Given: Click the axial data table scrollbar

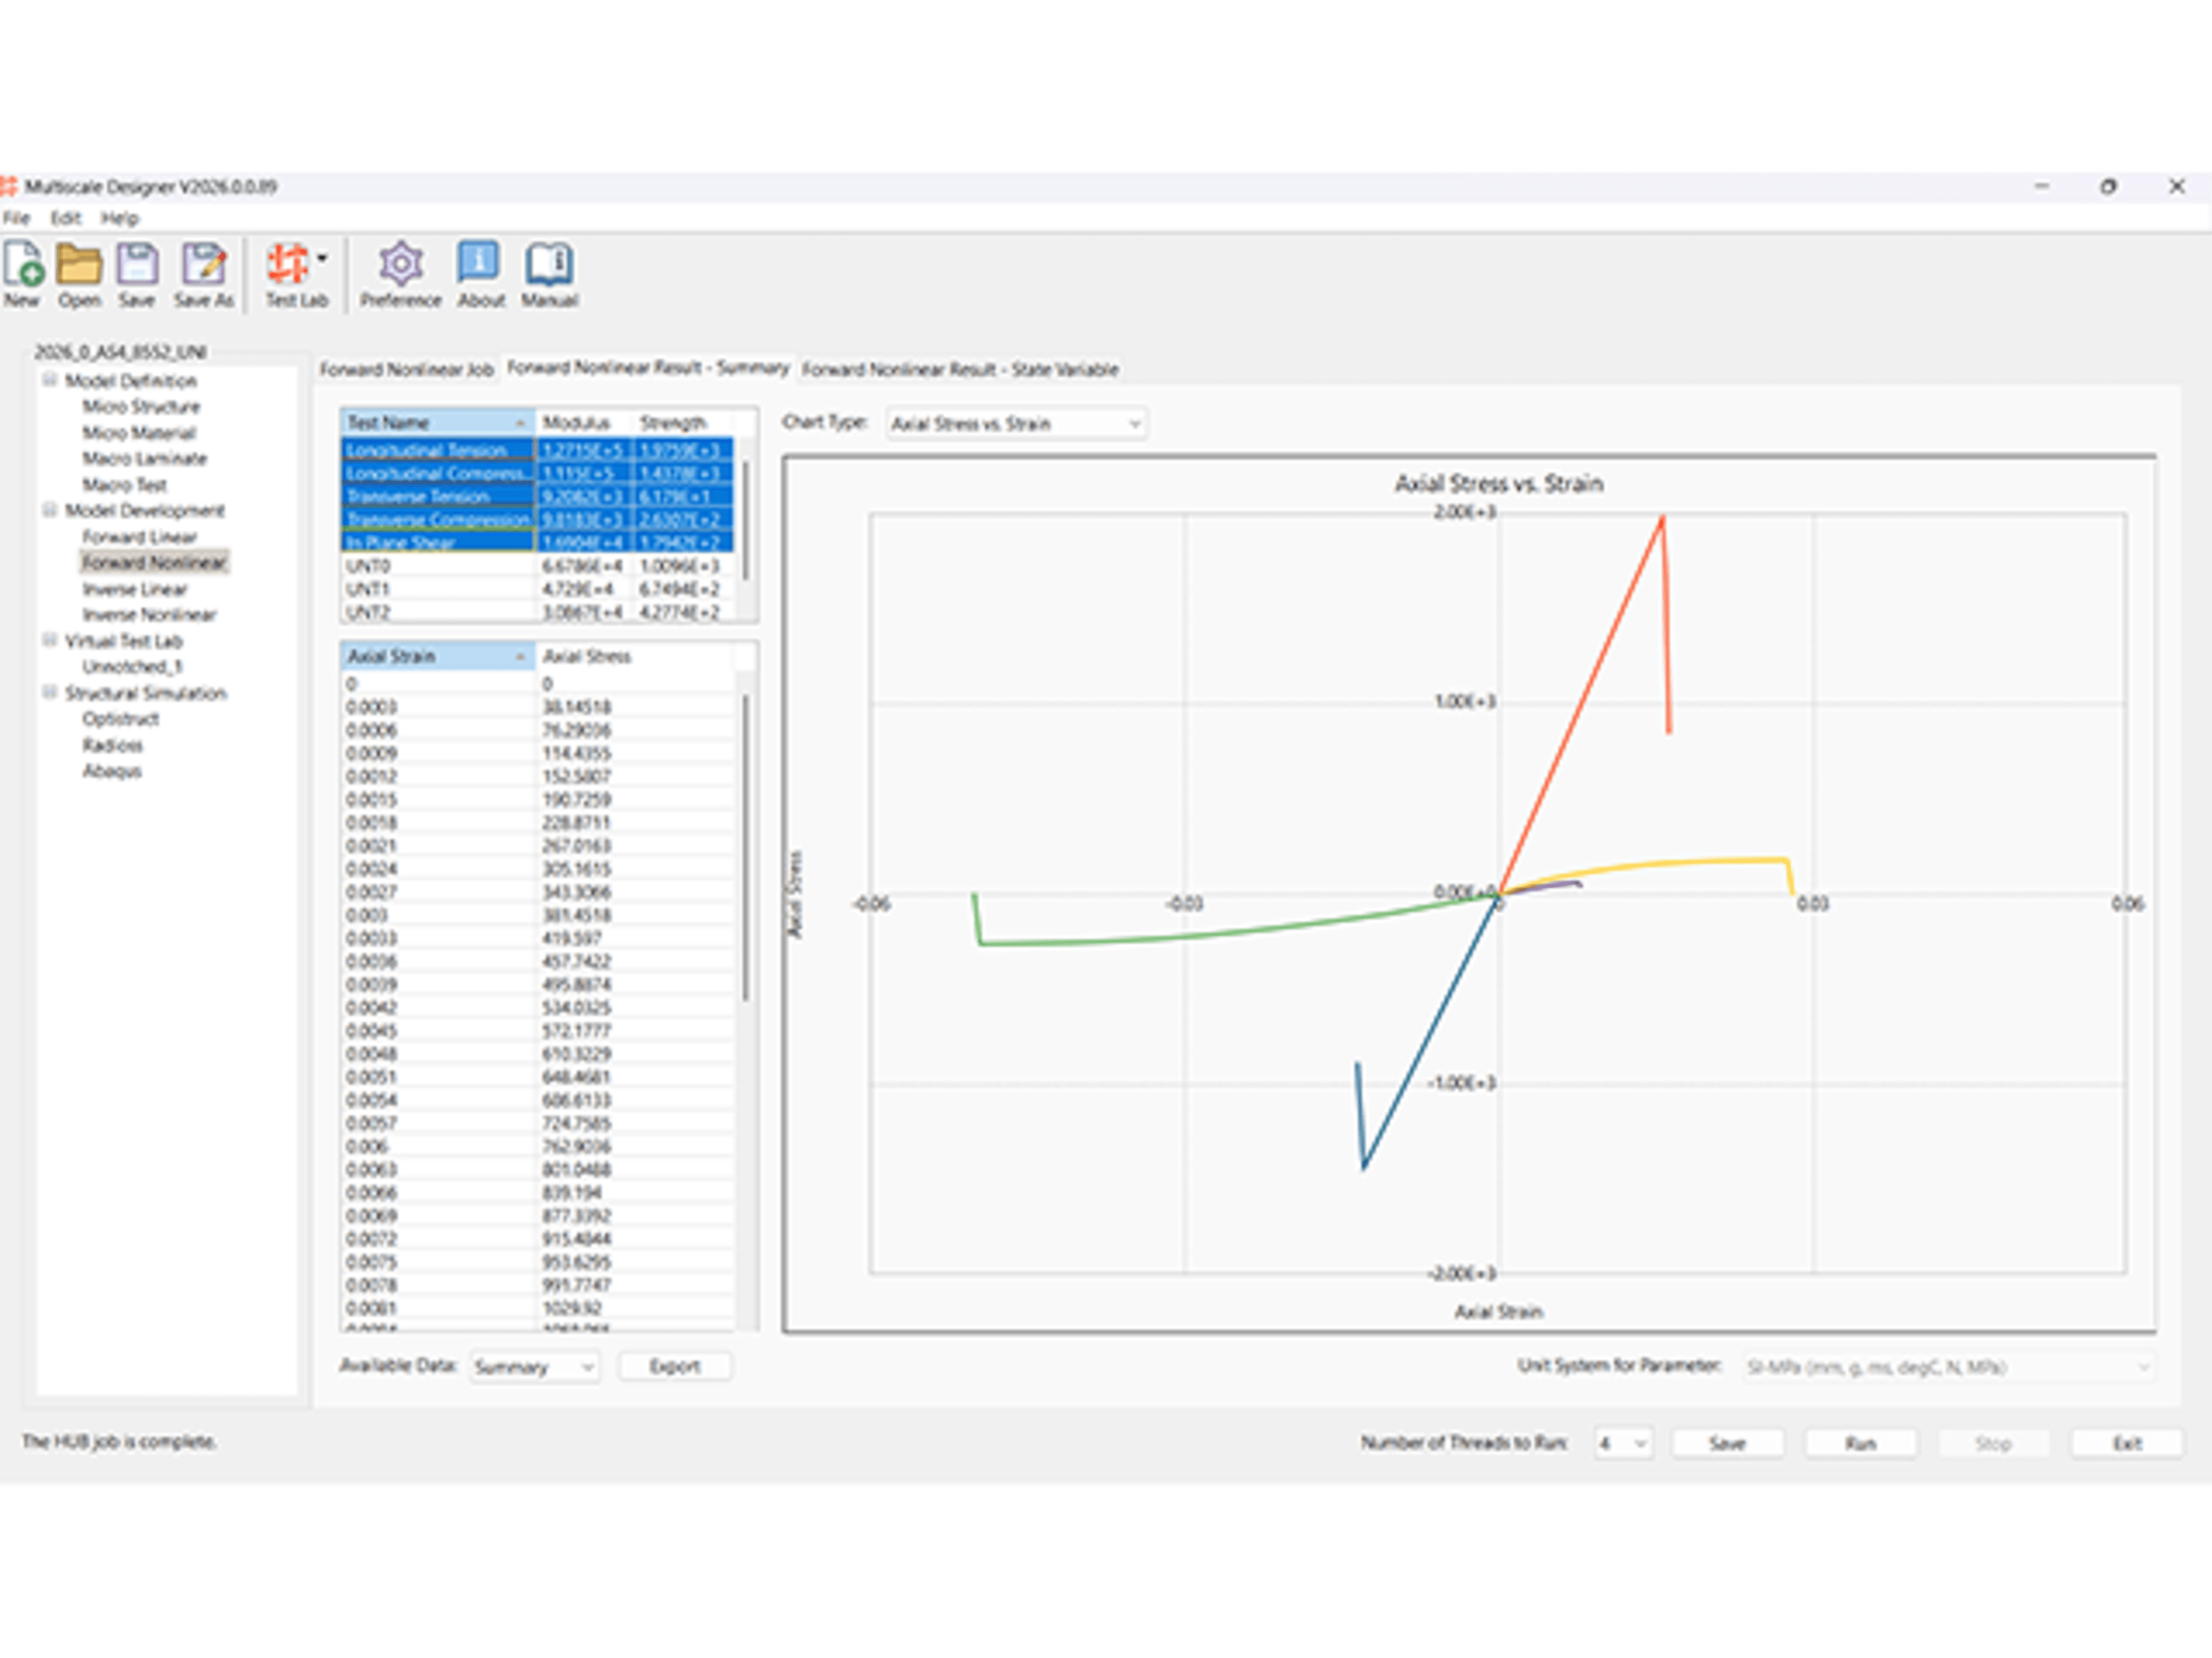Looking at the screenshot, I should point(745,847).
